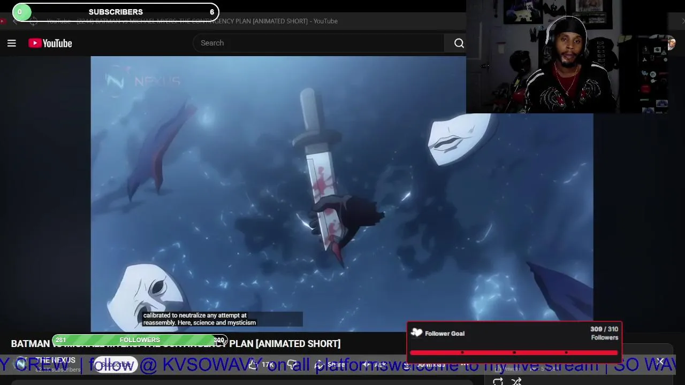
Task: Toggle the playlist loop icon
Action: click(x=498, y=381)
